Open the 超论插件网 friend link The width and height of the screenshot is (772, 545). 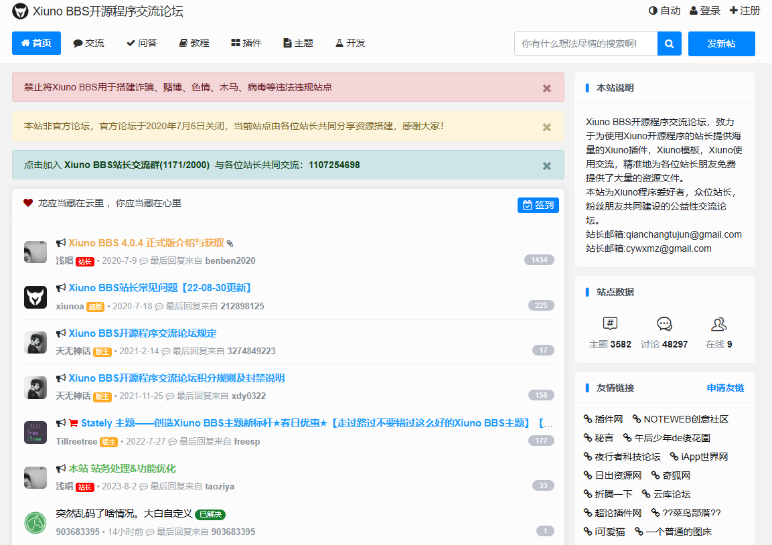point(613,512)
